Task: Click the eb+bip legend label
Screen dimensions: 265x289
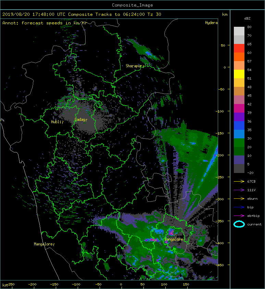Action: pyautogui.click(x=253, y=216)
